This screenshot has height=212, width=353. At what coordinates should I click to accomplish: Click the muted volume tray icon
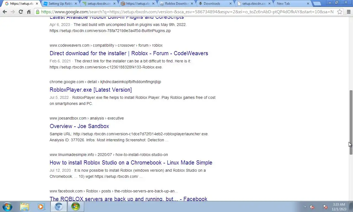click(312, 207)
